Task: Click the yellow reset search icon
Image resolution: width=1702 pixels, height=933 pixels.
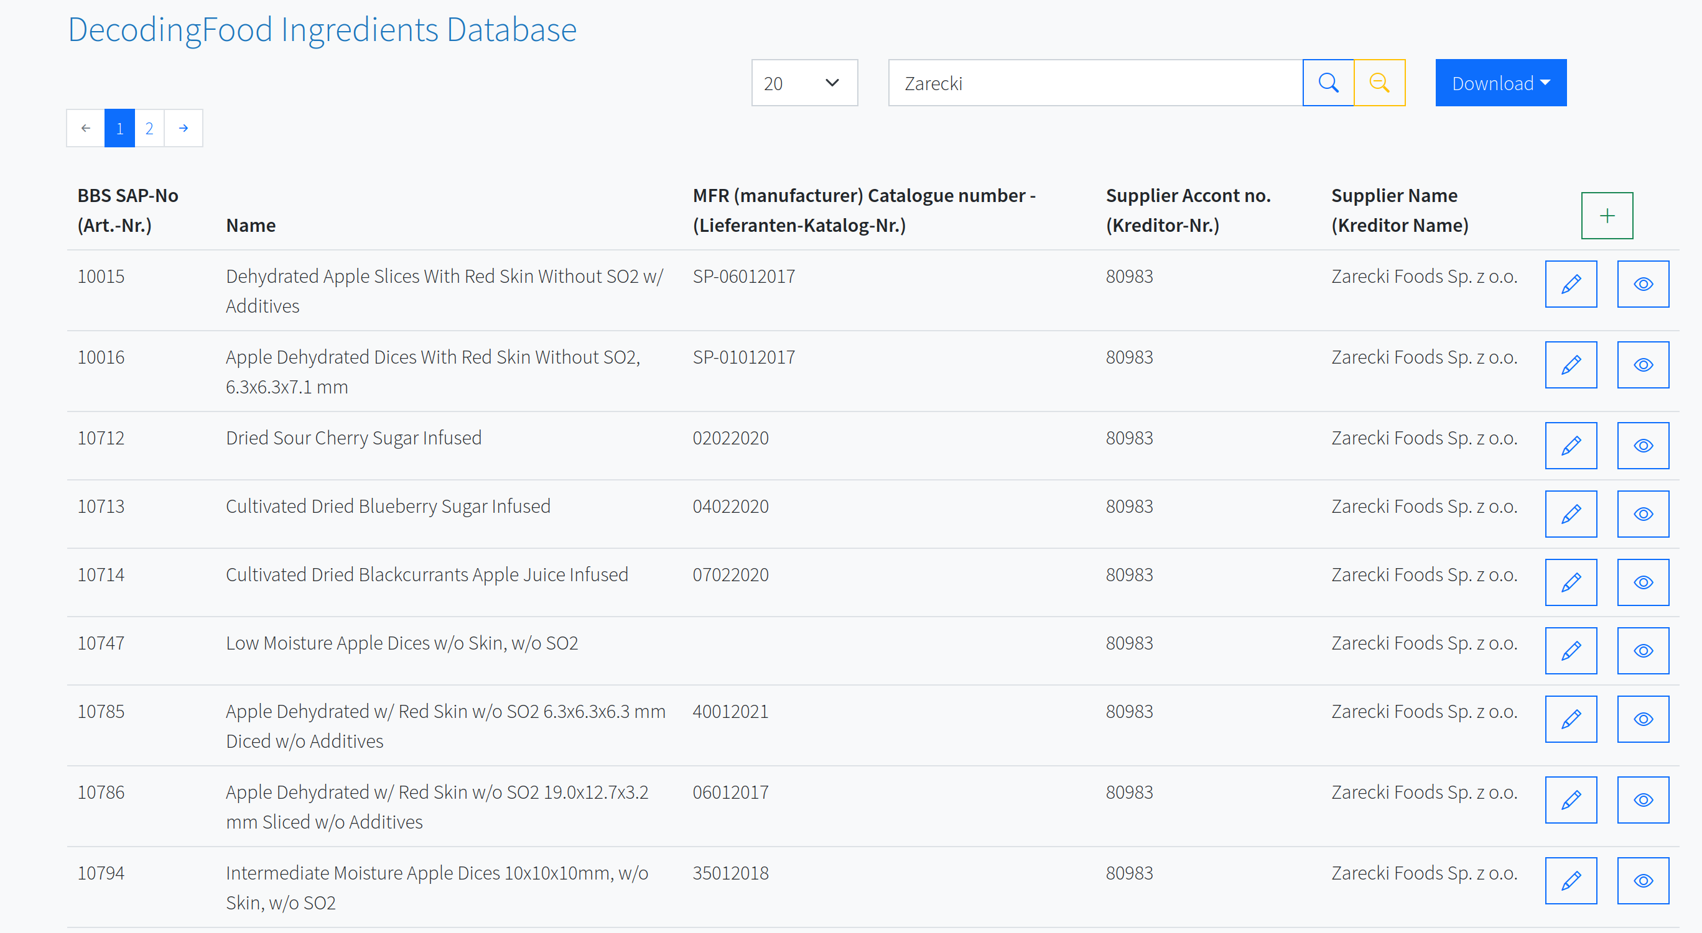Action: [1379, 83]
